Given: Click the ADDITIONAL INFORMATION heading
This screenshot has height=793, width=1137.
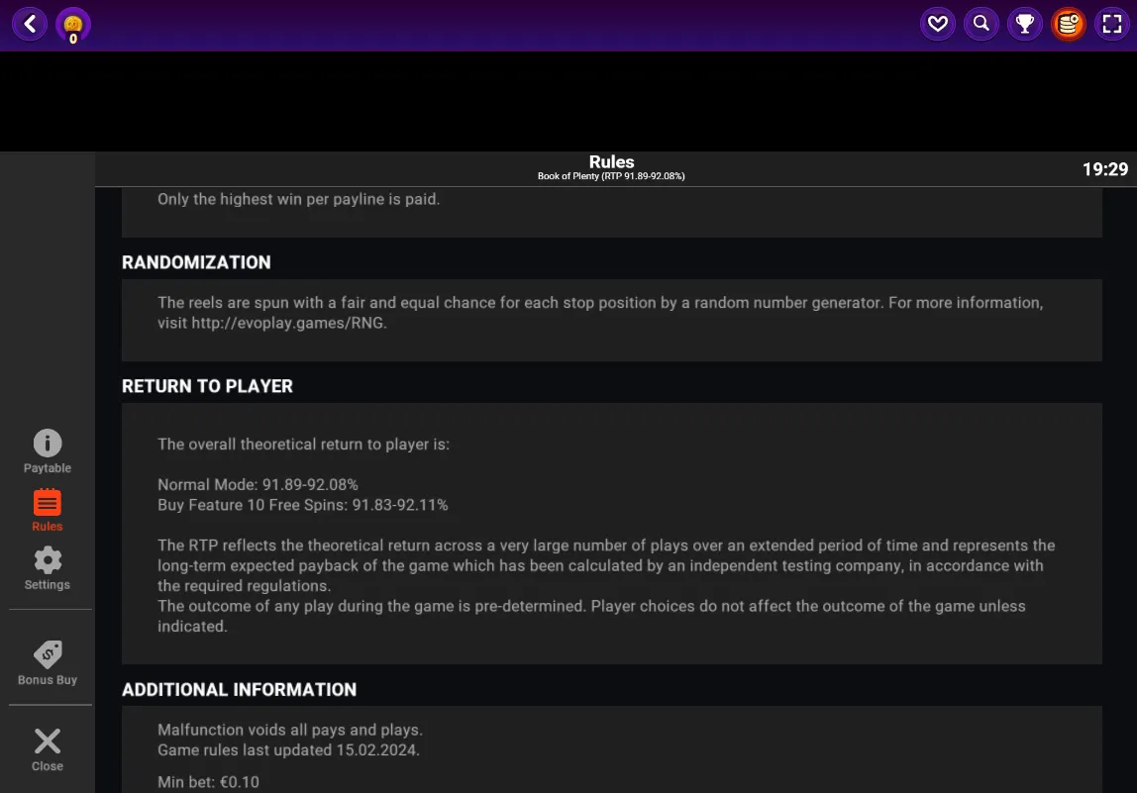Looking at the screenshot, I should coord(240,689).
